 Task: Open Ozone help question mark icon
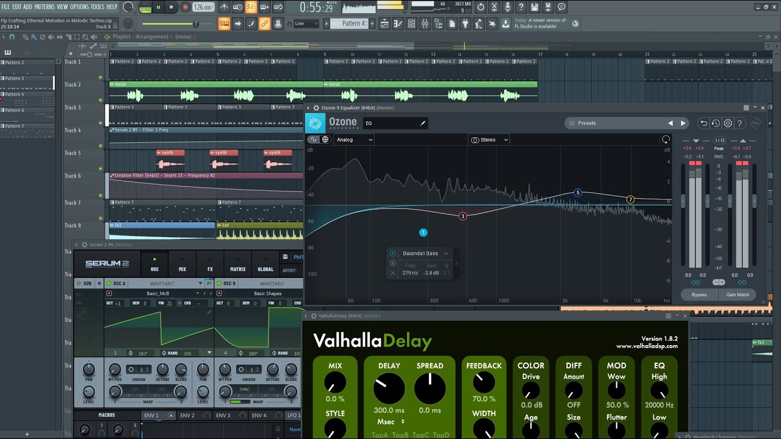pyautogui.click(x=740, y=123)
